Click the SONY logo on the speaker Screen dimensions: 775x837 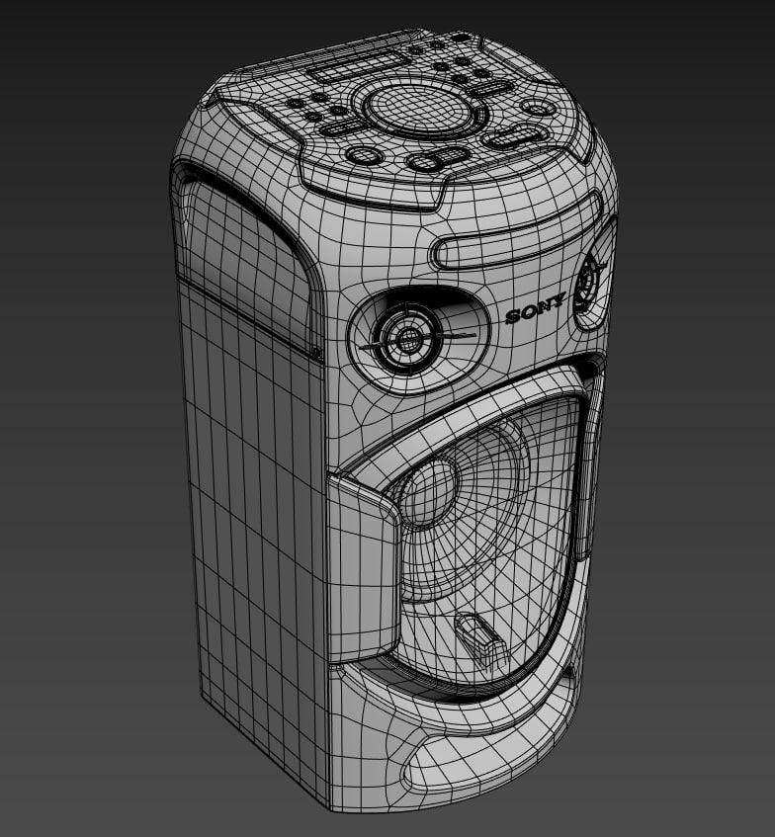click(x=535, y=309)
